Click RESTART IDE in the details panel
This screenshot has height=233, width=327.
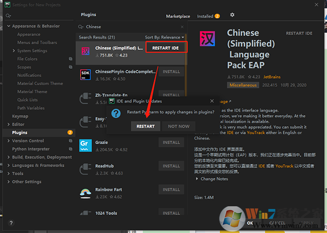299,33
